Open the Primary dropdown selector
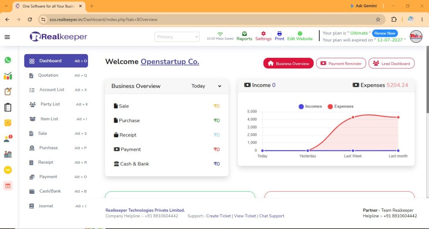The height and width of the screenshot is (229, 429). click(x=177, y=37)
